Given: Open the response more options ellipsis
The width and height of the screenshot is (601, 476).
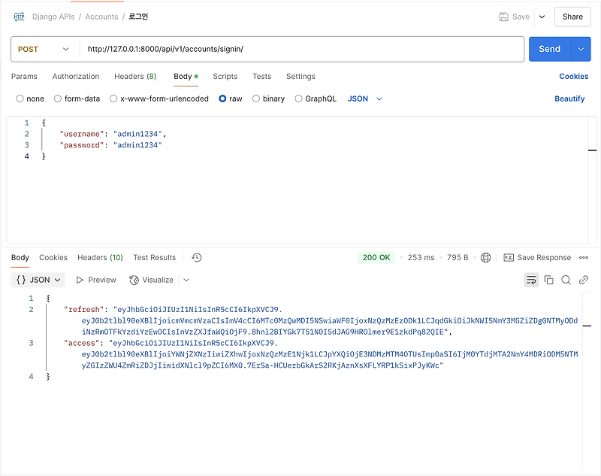Looking at the screenshot, I should pos(584,257).
